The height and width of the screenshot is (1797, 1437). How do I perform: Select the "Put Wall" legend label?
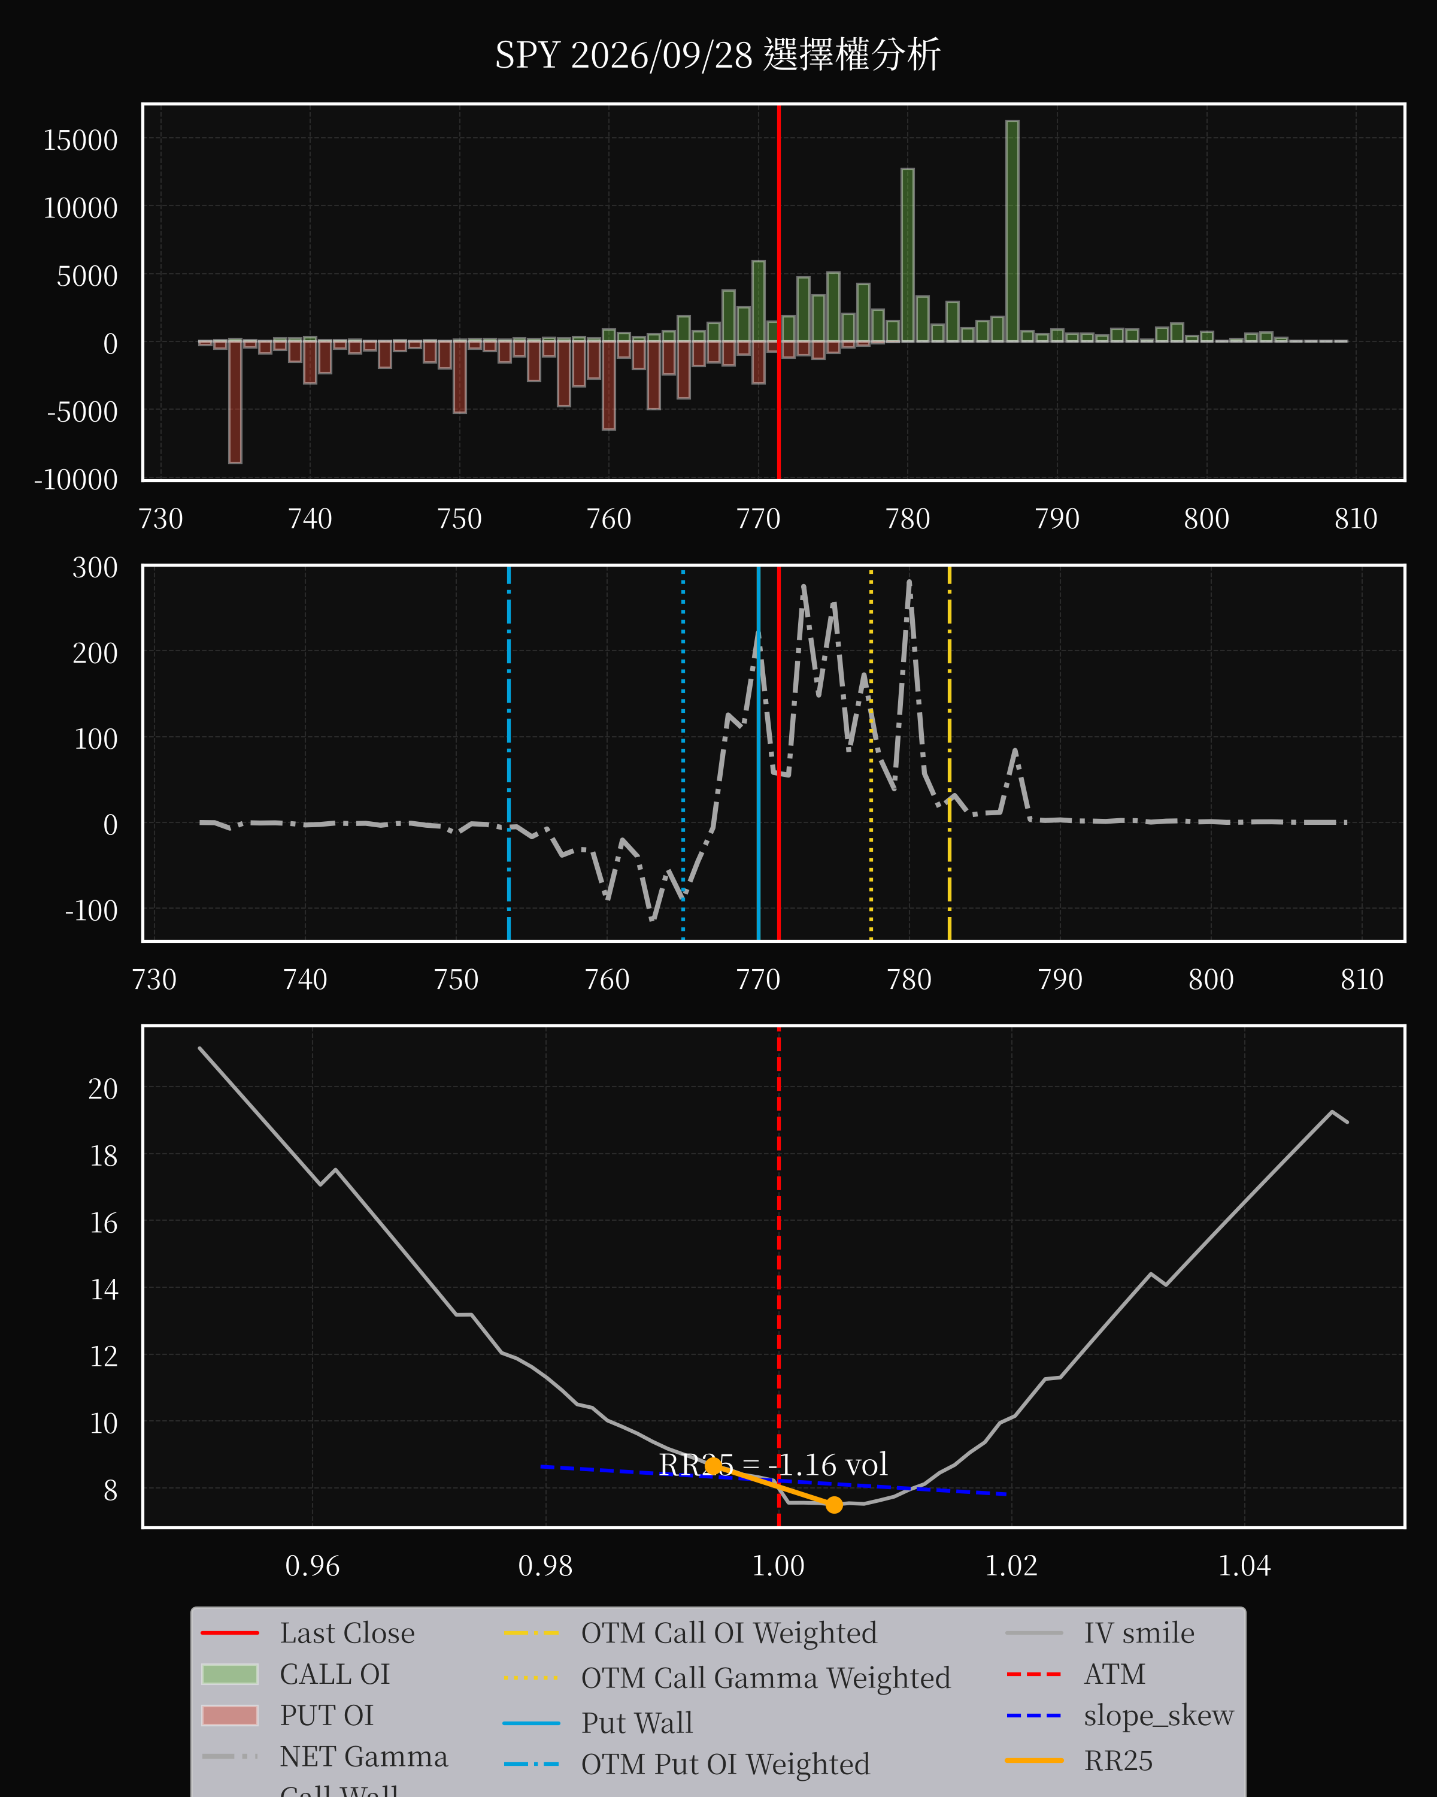(x=637, y=1723)
